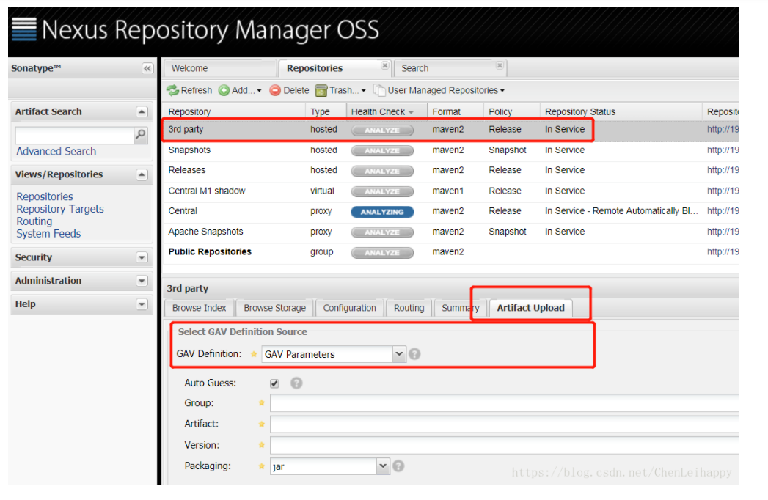The width and height of the screenshot is (768, 500).
Task: Click into the Version field
Action: tap(505, 445)
